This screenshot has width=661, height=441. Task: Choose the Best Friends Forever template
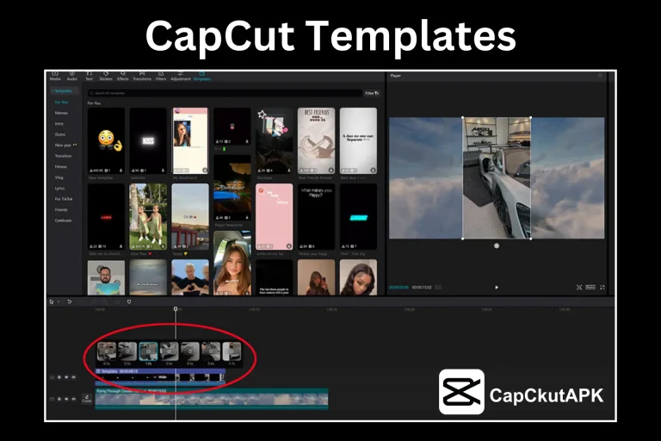(316, 140)
